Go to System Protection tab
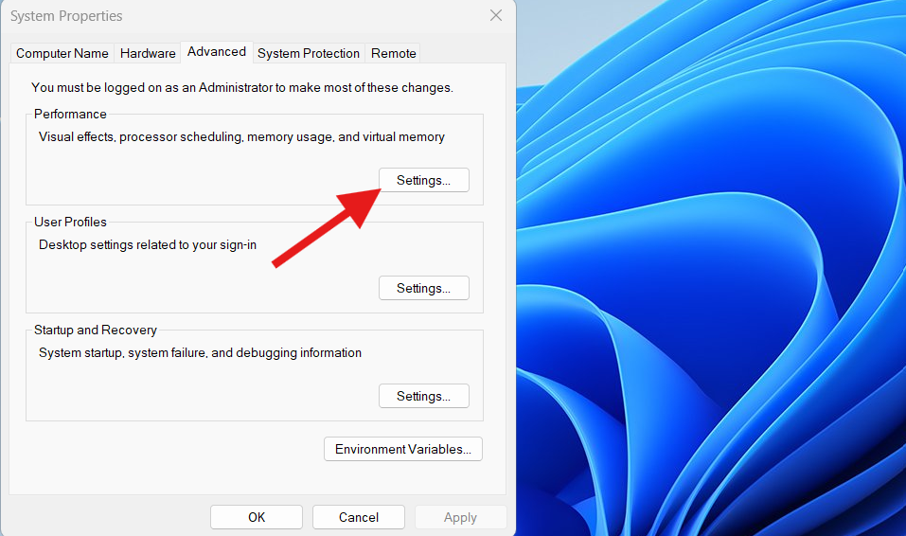Viewport: 906px width, 536px height. [309, 53]
